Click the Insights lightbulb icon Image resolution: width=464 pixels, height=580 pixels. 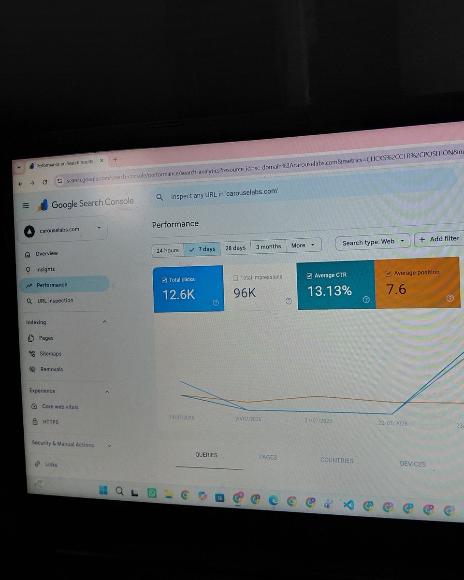click(28, 270)
